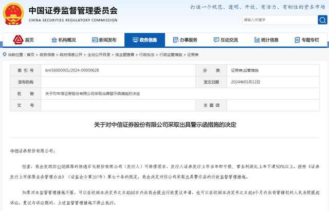
Task: Click the chart icon beside 统计信息
Action: pyautogui.click(x=257, y=40)
